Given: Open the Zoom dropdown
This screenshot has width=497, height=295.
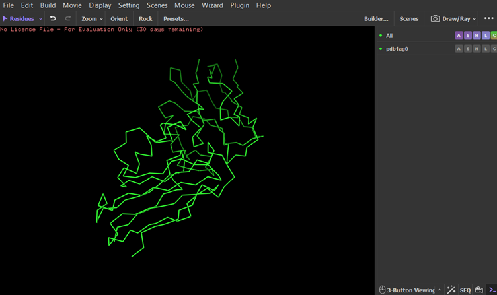Looking at the screenshot, I should (92, 19).
